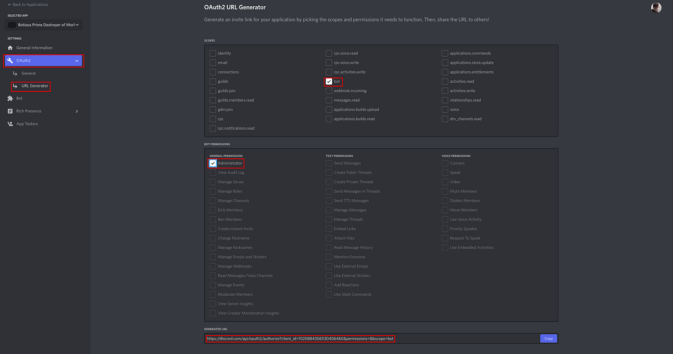Image resolution: width=673 pixels, height=354 pixels.
Task: Check the guilds.join scope
Action: coord(212,91)
